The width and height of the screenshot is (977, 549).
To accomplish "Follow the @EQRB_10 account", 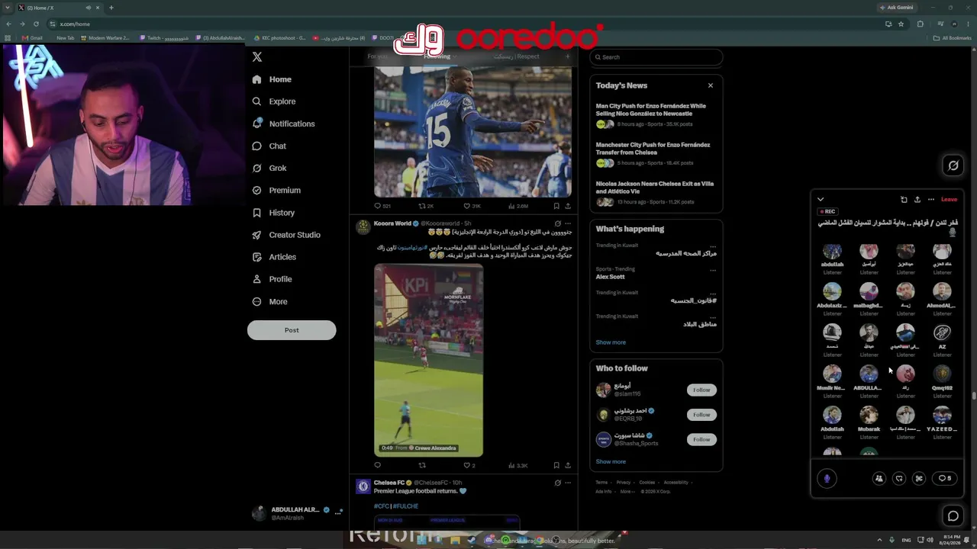I will [x=701, y=415].
